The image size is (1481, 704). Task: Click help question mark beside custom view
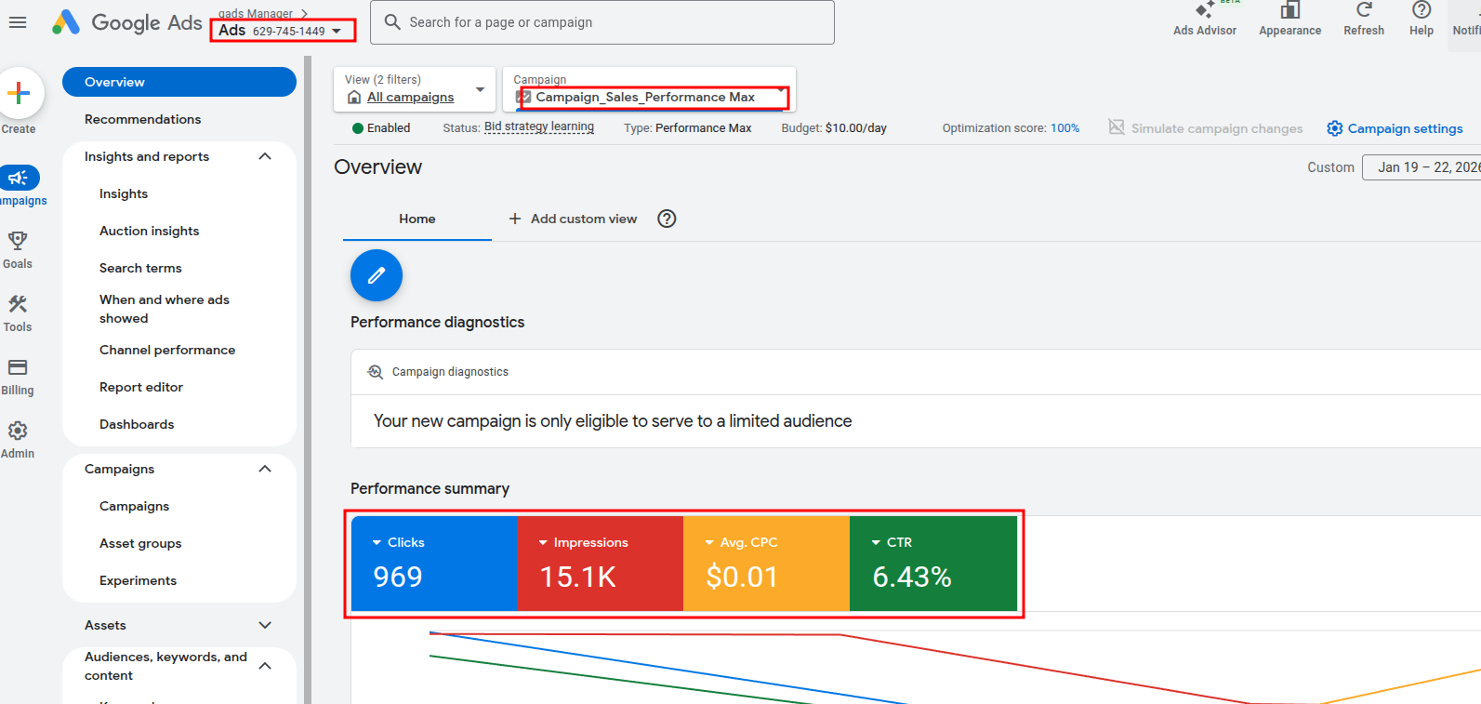point(667,219)
